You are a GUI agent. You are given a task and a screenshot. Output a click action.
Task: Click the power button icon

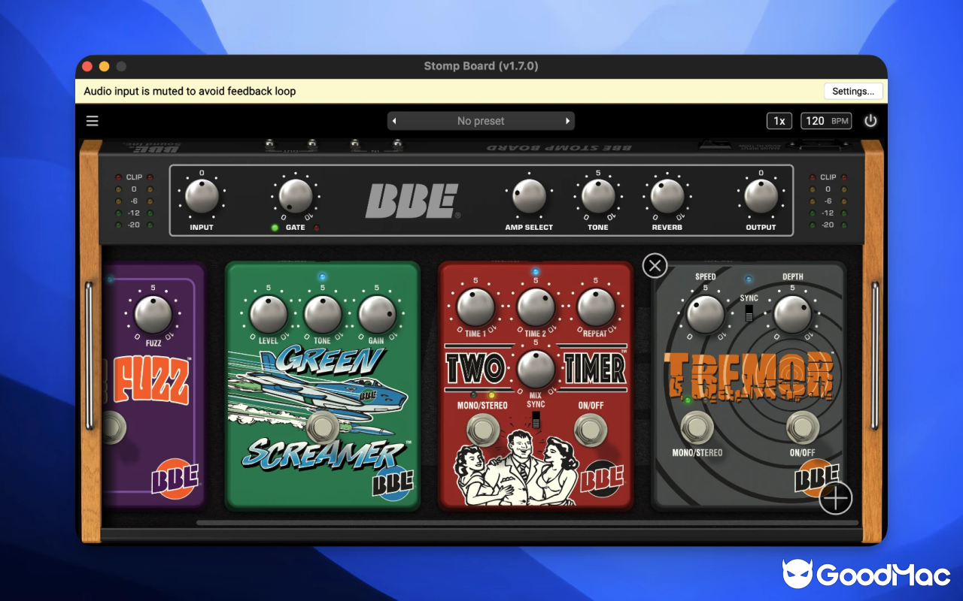point(870,120)
